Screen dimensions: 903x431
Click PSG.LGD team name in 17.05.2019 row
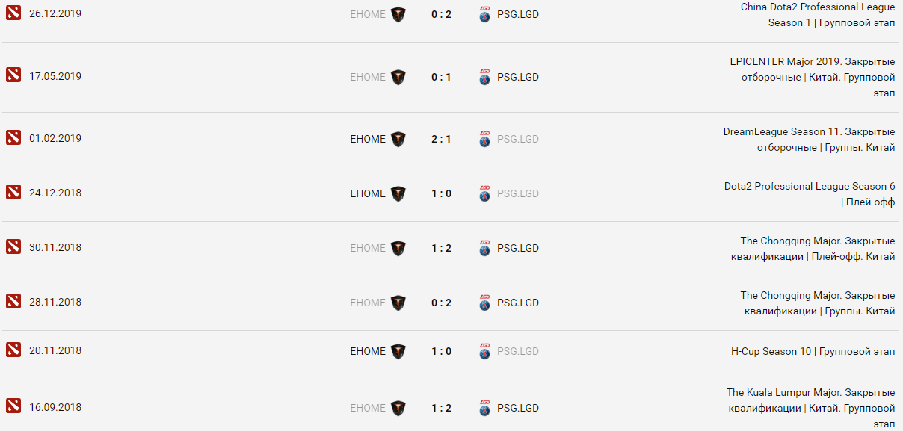518,77
